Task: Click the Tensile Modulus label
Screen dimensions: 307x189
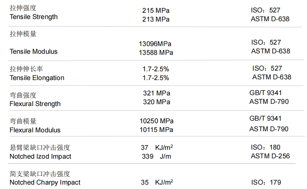Action: 33,52
